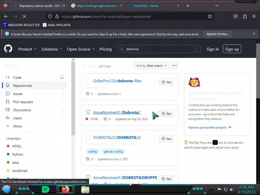Click the Firefox address bar URL

[x=106, y=17]
